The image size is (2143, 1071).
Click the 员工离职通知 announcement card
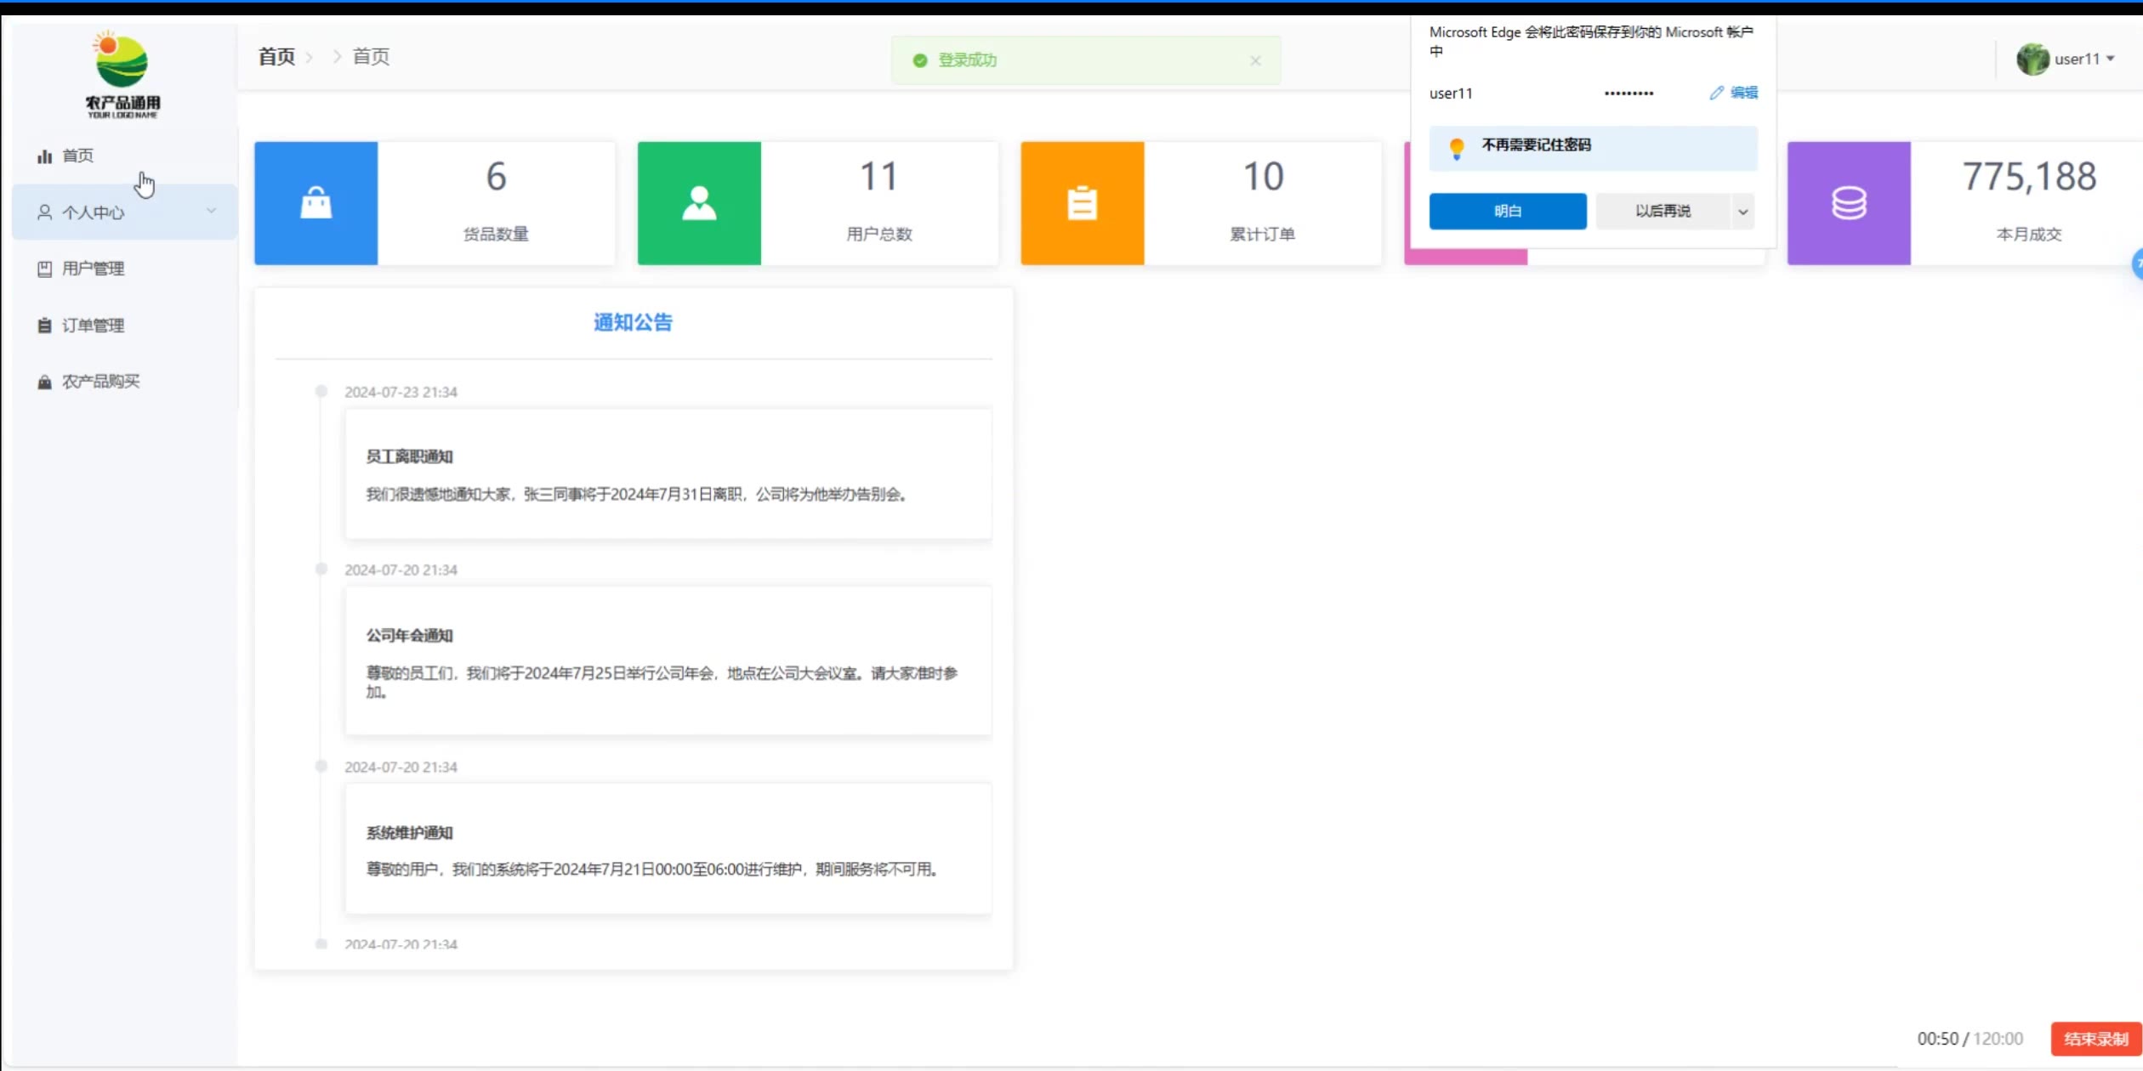pos(668,474)
